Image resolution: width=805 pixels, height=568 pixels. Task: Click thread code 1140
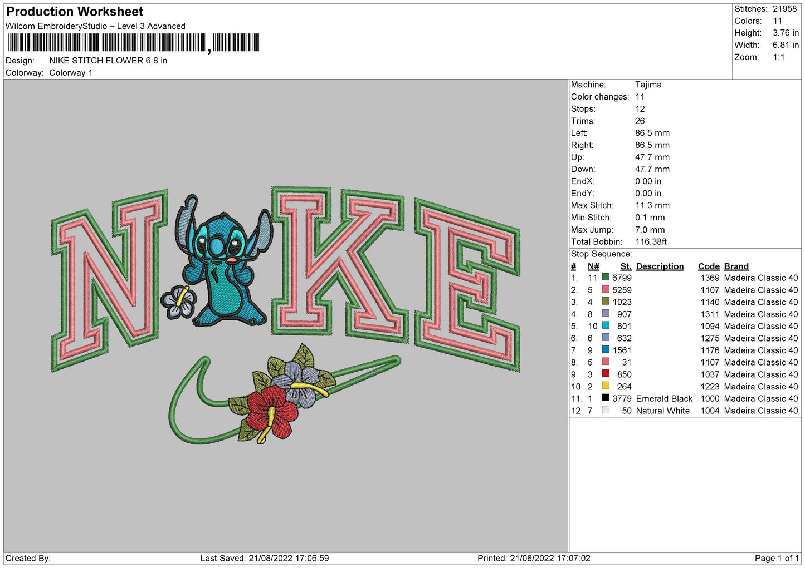(710, 302)
